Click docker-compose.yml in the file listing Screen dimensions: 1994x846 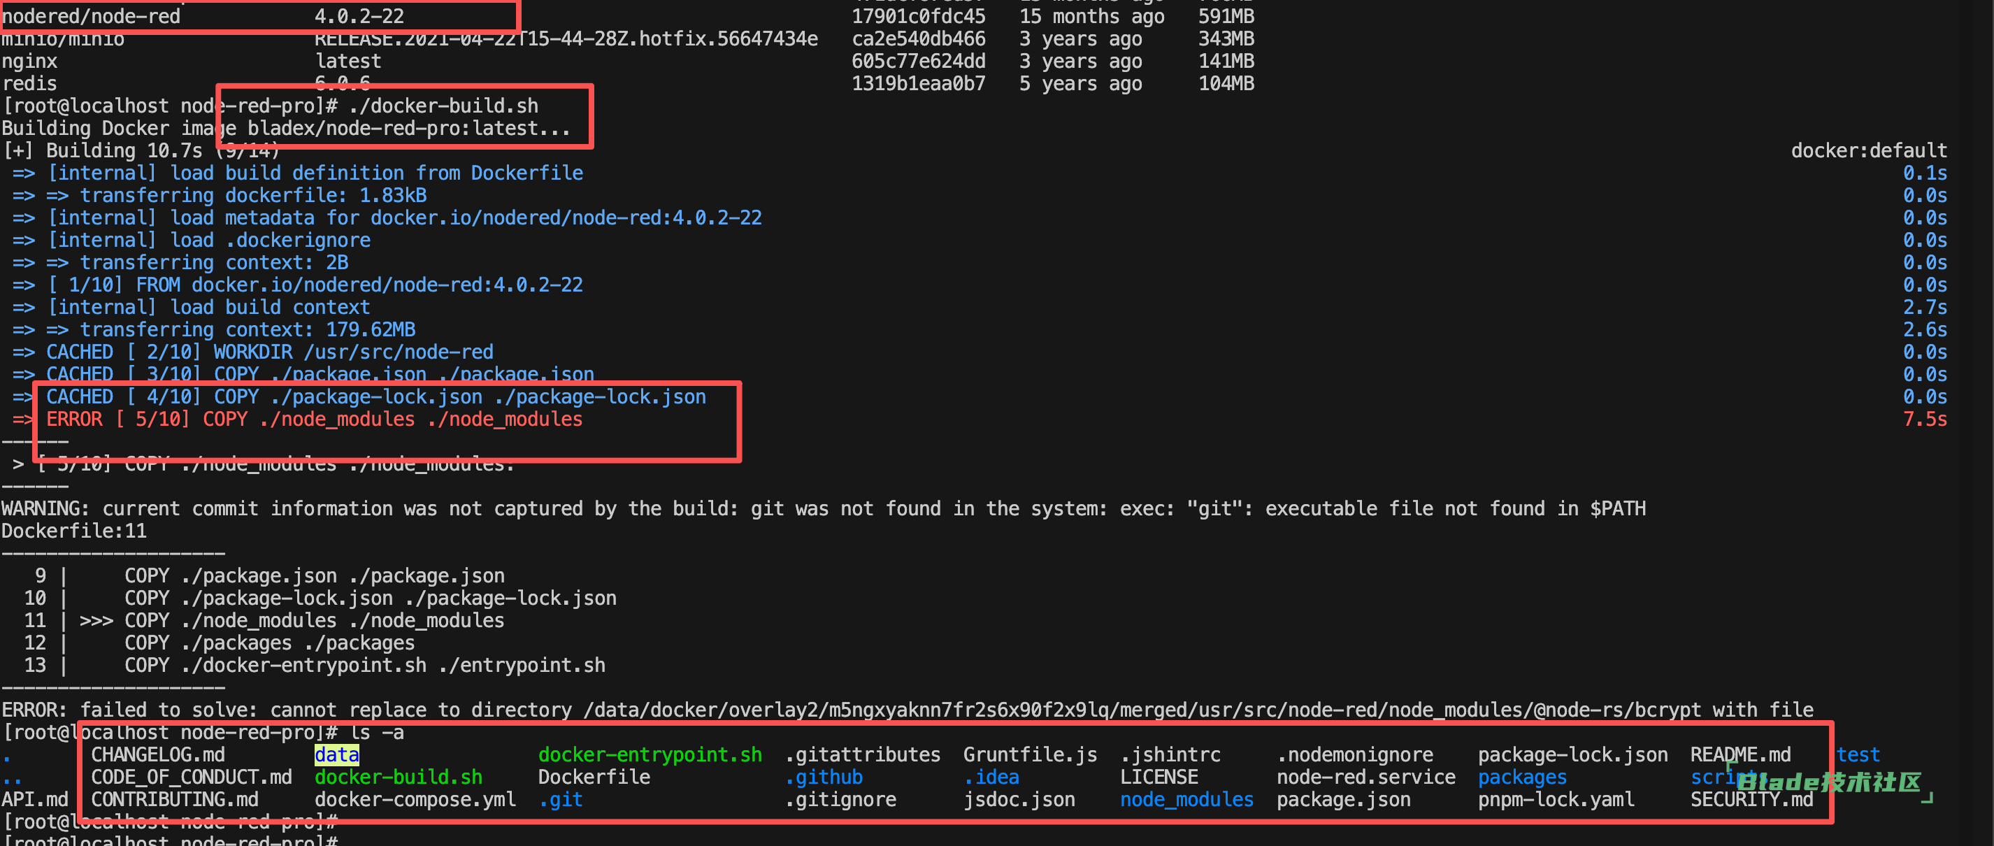click(414, 800)
